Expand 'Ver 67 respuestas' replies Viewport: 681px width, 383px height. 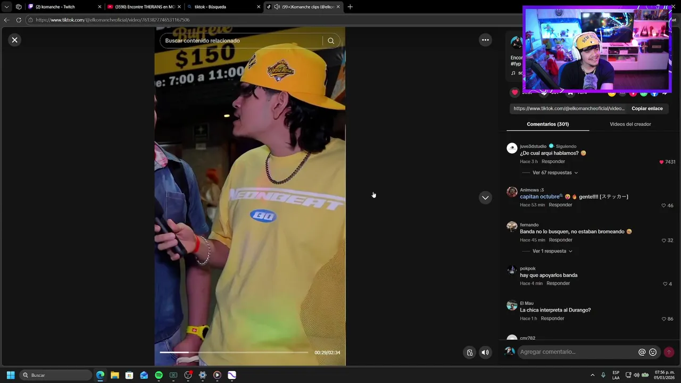[x=555, y=173]
